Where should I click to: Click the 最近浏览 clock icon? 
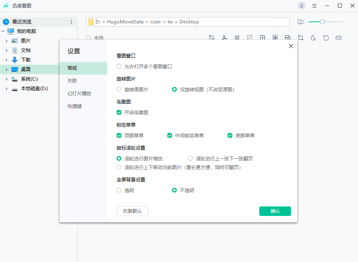(6, 22)
